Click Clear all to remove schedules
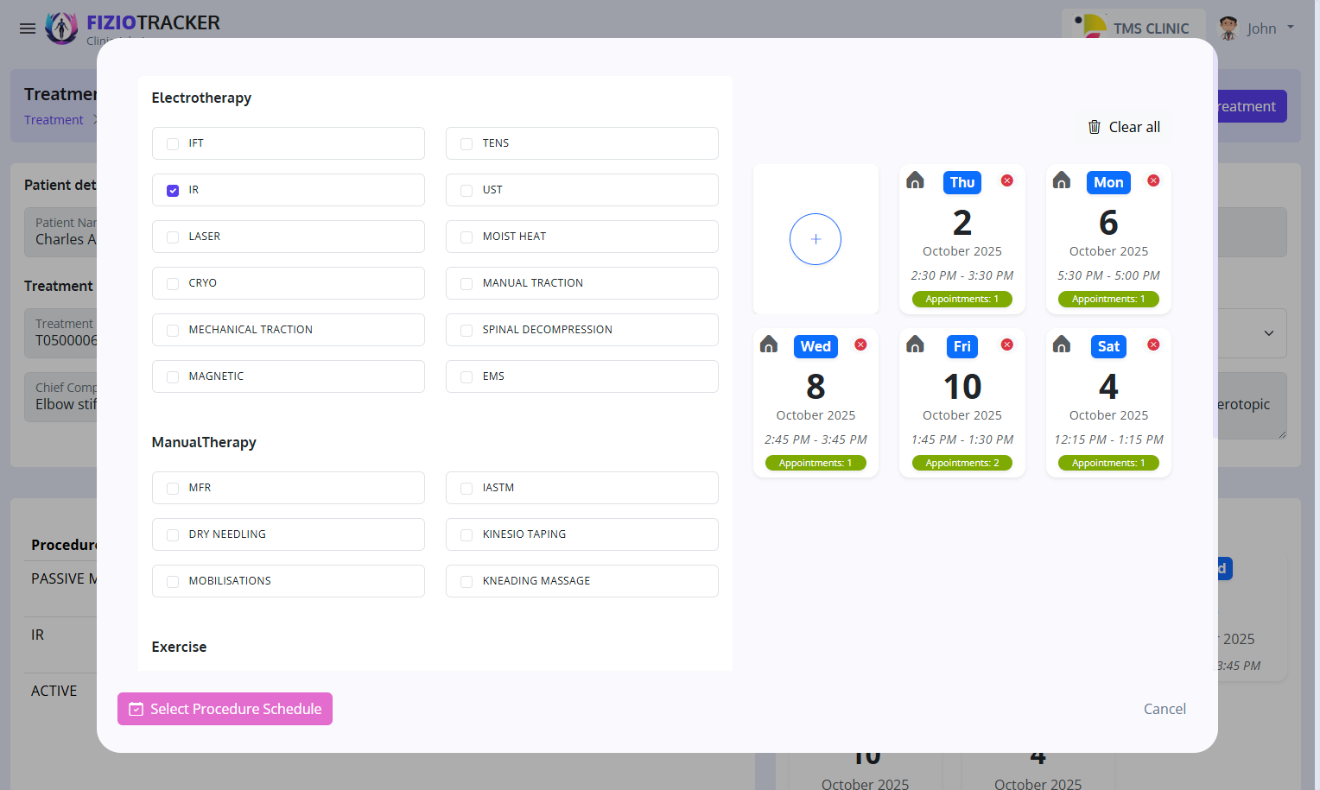 1123,127
